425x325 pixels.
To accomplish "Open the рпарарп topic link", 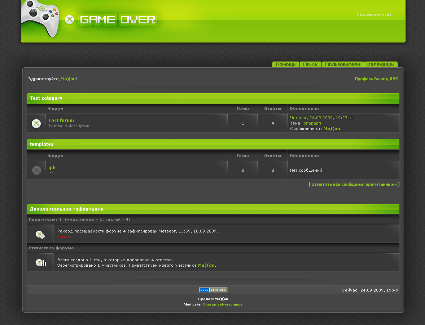I will point(312,123).
